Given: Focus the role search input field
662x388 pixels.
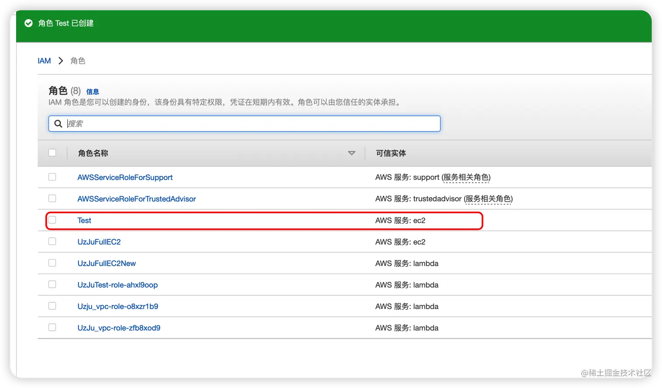Looking at the screenshot, I should [x=244, y=124].
